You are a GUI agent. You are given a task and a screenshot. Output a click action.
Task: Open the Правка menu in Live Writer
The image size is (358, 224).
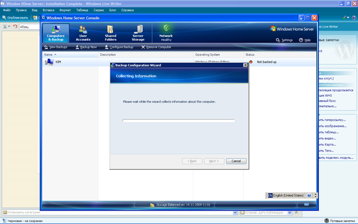(21, 10)
